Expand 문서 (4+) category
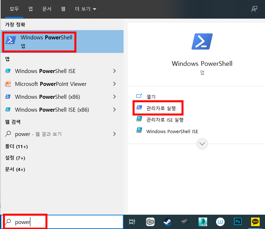The image size is (265, 229). click(15, 169)
